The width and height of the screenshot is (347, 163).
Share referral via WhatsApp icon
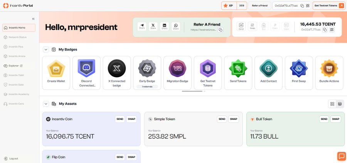coord(176,26)
